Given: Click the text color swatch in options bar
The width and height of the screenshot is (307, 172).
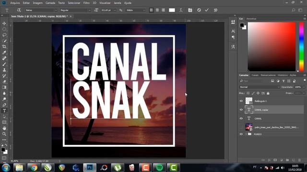Looking at the screenshot, I should click(x=172, y=10).
